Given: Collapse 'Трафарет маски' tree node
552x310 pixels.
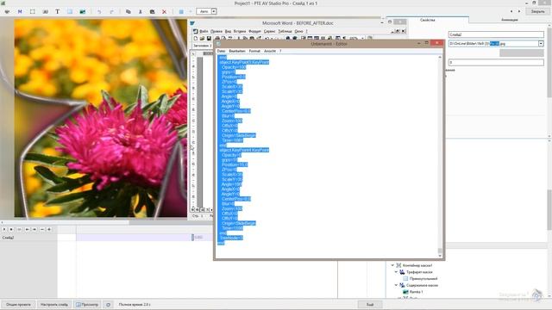Looking at the screenshot, I should coord(396,272).
